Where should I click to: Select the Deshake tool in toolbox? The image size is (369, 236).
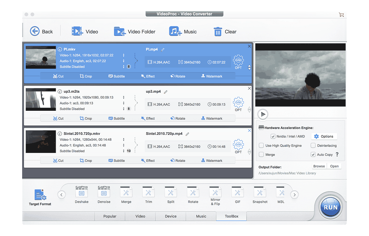click(x=82, y=192)
